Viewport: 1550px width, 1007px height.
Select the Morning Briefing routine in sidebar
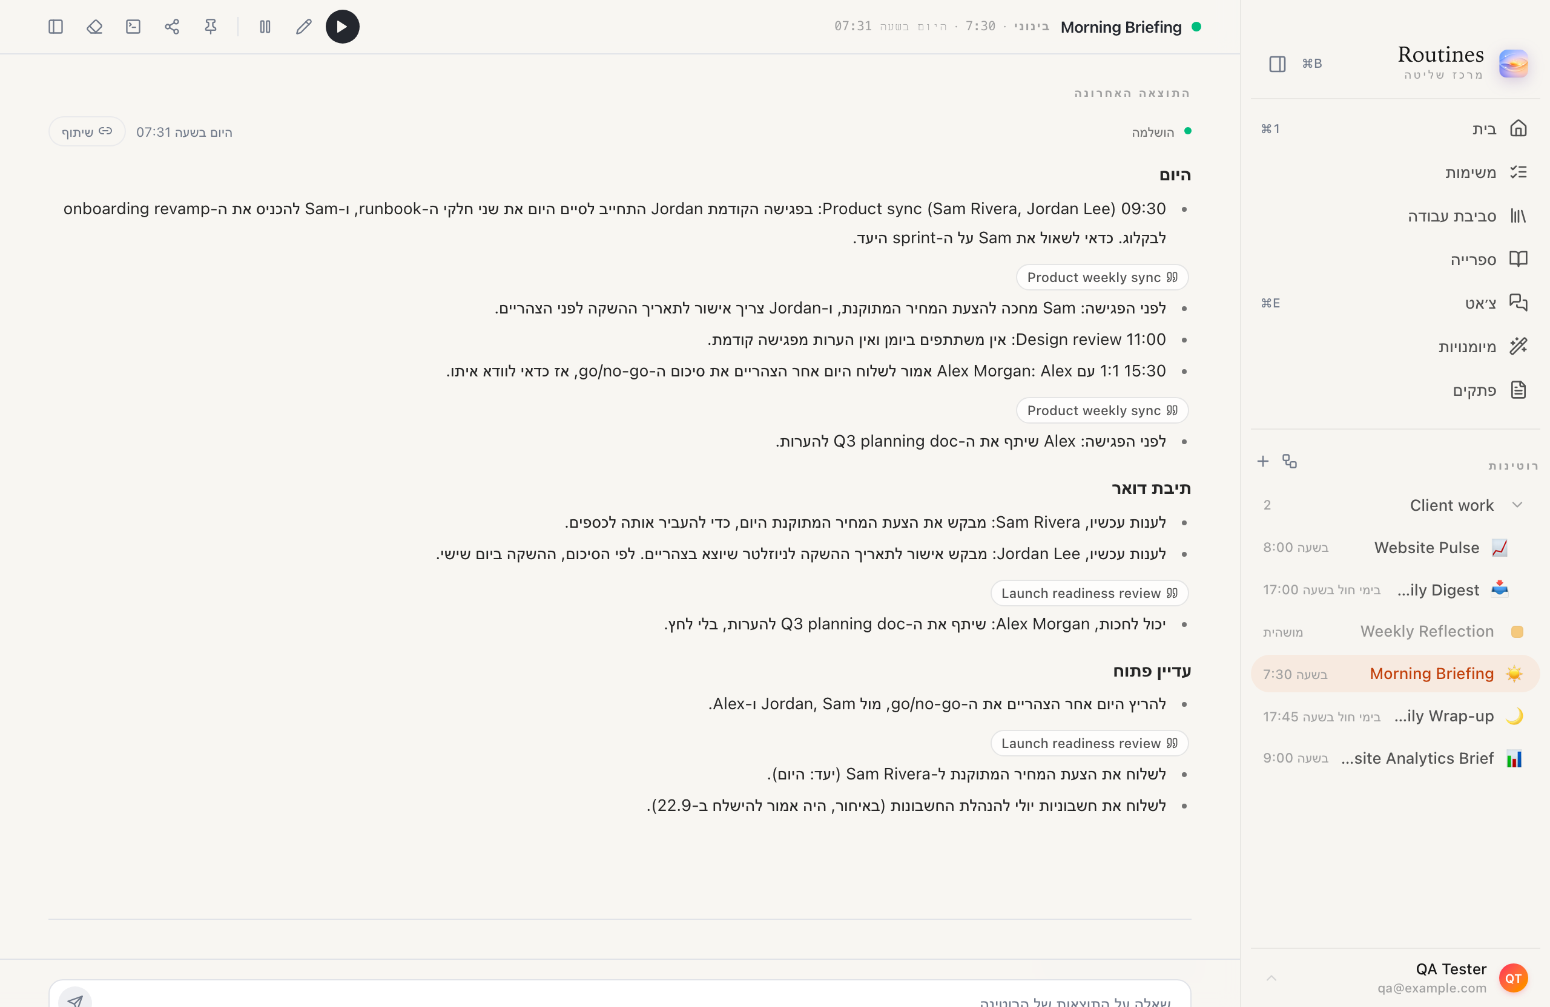click(1395, 674)
